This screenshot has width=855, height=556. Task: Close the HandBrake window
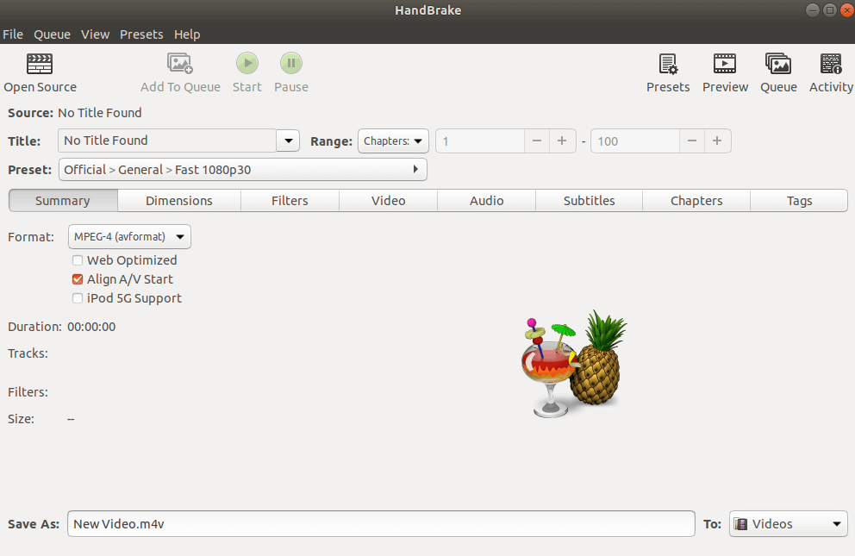click(x=847, y=10)
